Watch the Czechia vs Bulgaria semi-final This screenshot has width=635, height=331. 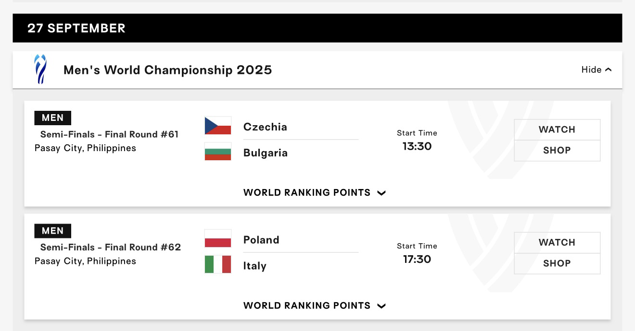tap(557, 130)
